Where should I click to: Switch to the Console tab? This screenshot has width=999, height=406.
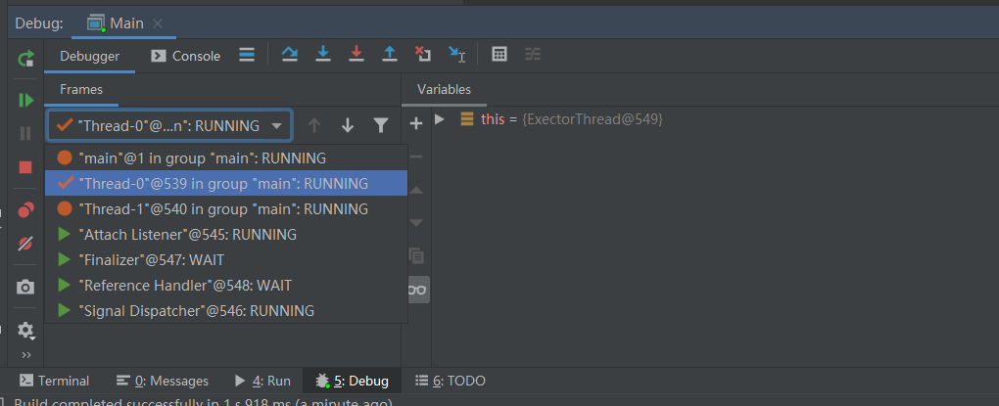tap(186, 56)
